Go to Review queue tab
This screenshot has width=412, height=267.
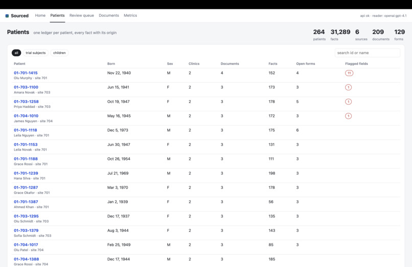click(x=81, y=15)
